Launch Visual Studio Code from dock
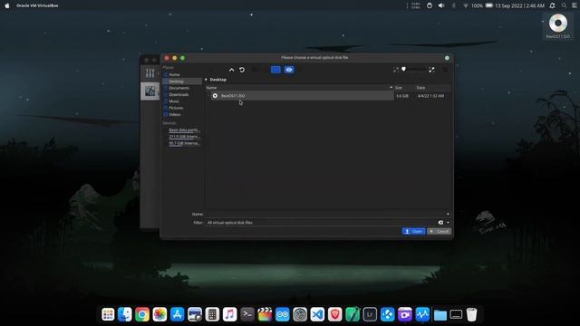Viewport: 580px width, 326px height. click(317, 314)
